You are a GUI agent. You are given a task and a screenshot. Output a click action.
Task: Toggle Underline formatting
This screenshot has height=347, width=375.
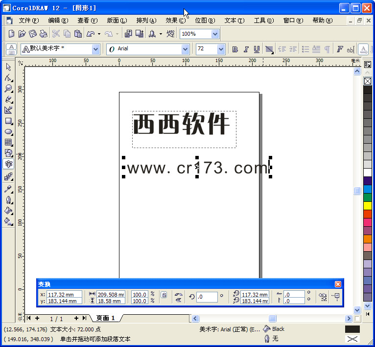click(257, 49)
